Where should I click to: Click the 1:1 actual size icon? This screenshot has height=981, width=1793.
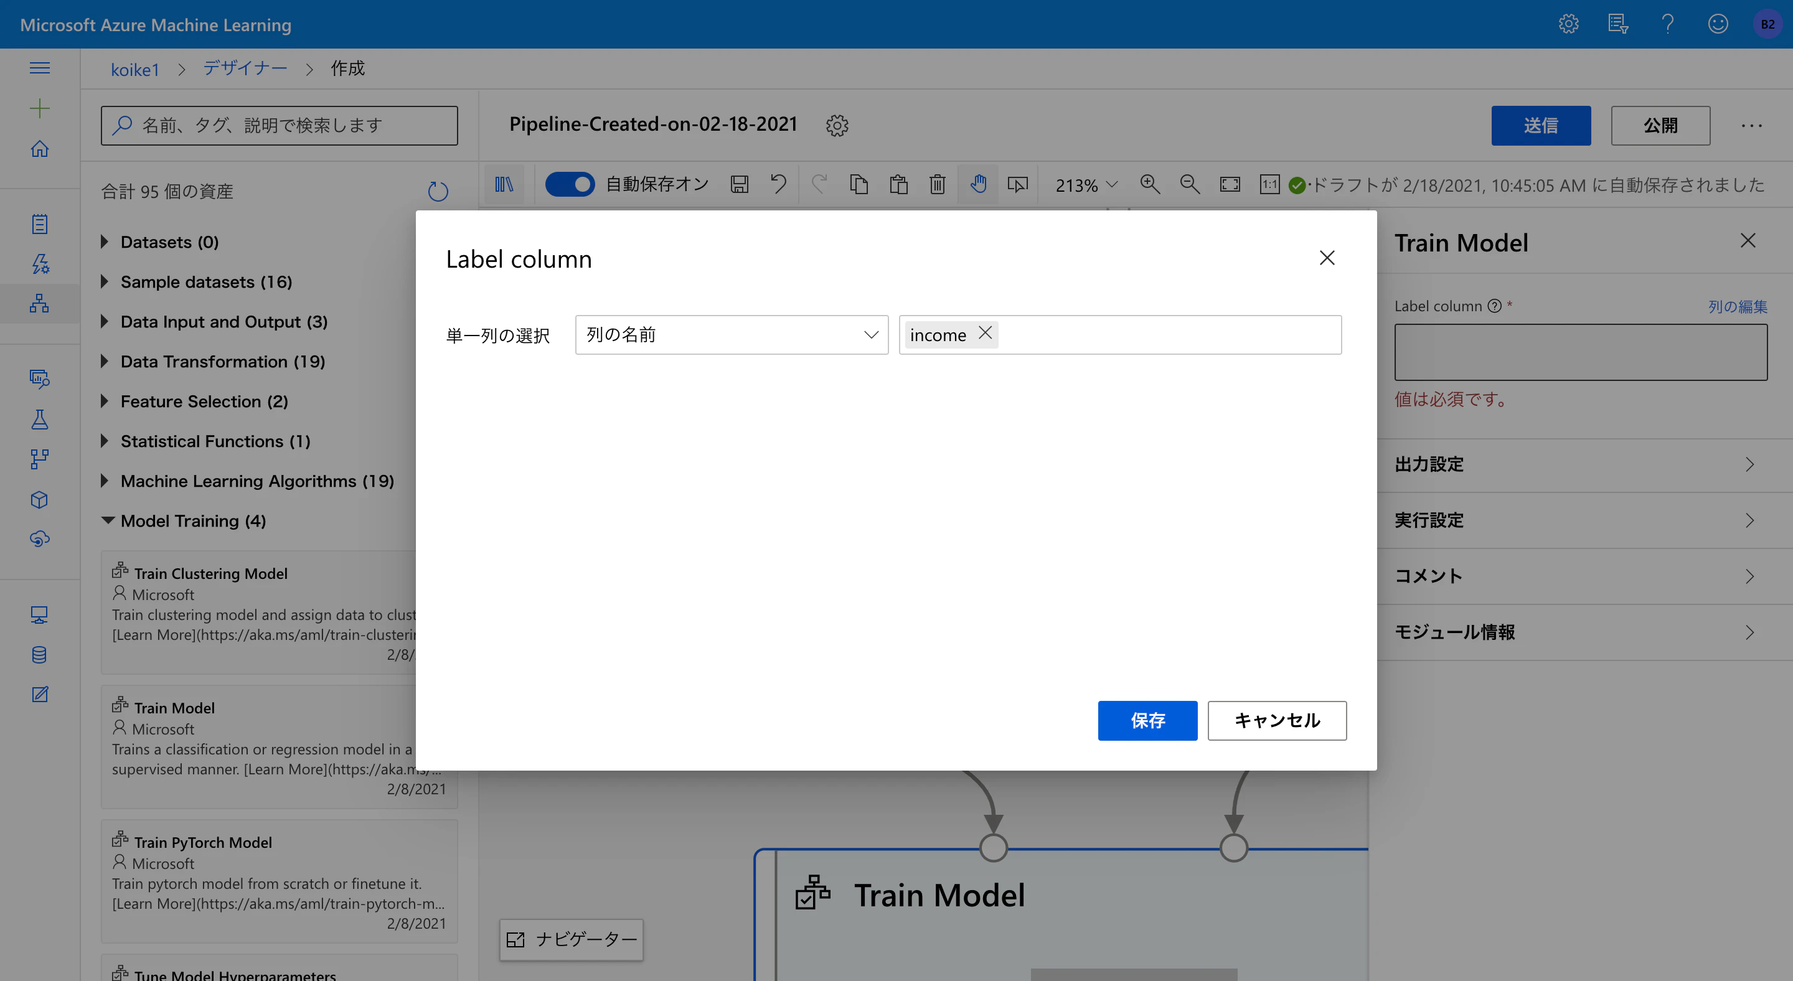(x=1269, y=184)
